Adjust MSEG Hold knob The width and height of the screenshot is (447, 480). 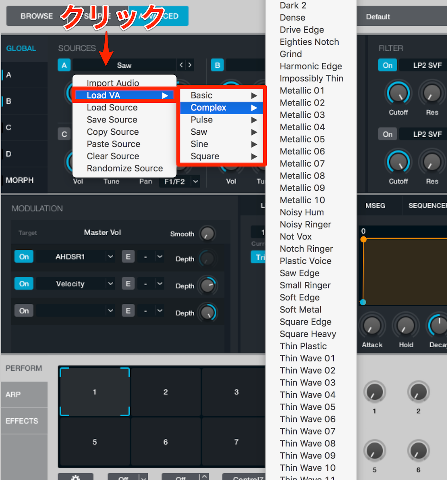coord(406,325)
